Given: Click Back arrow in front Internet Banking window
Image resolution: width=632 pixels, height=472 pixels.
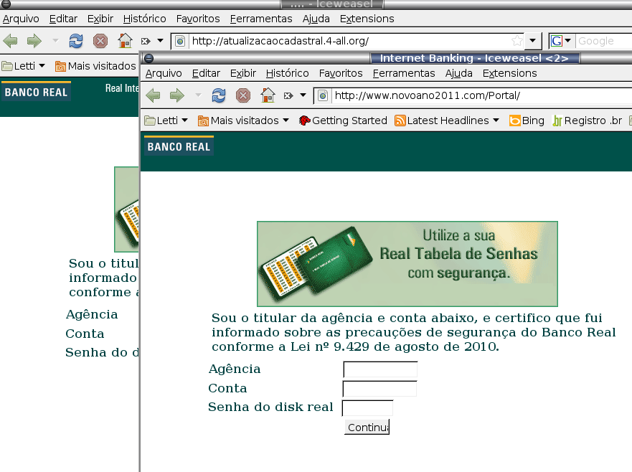Looking at the screenshot, I should pos(153,95).
